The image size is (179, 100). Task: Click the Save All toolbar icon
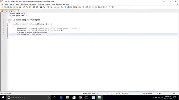coord(11,7)
